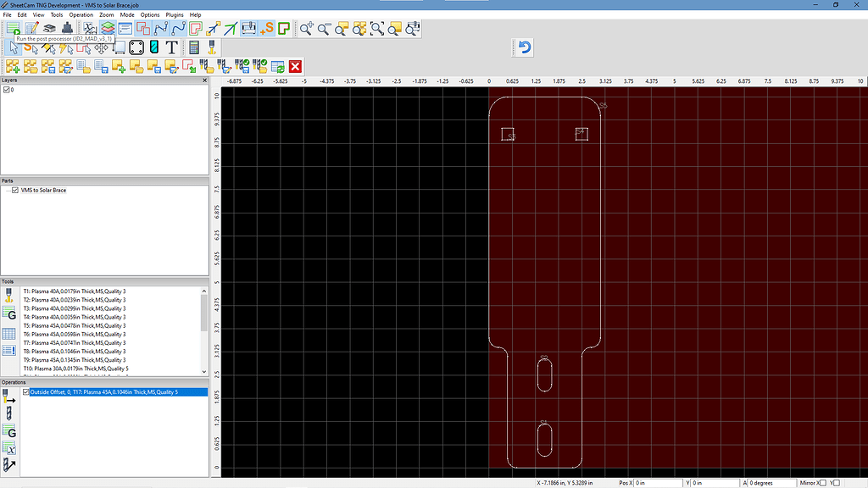The height and width of the screenshot is (488, 868).
Task: Open the Operation menu
Action: [81, 15]
